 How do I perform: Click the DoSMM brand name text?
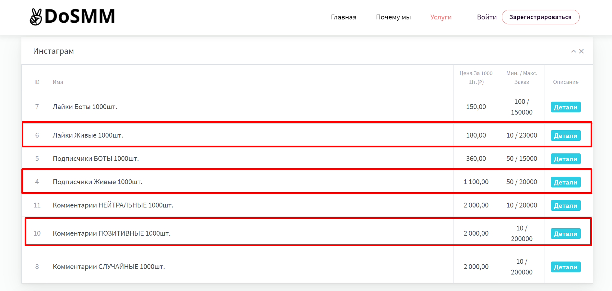pyautogui.click(x=80, y=17)
